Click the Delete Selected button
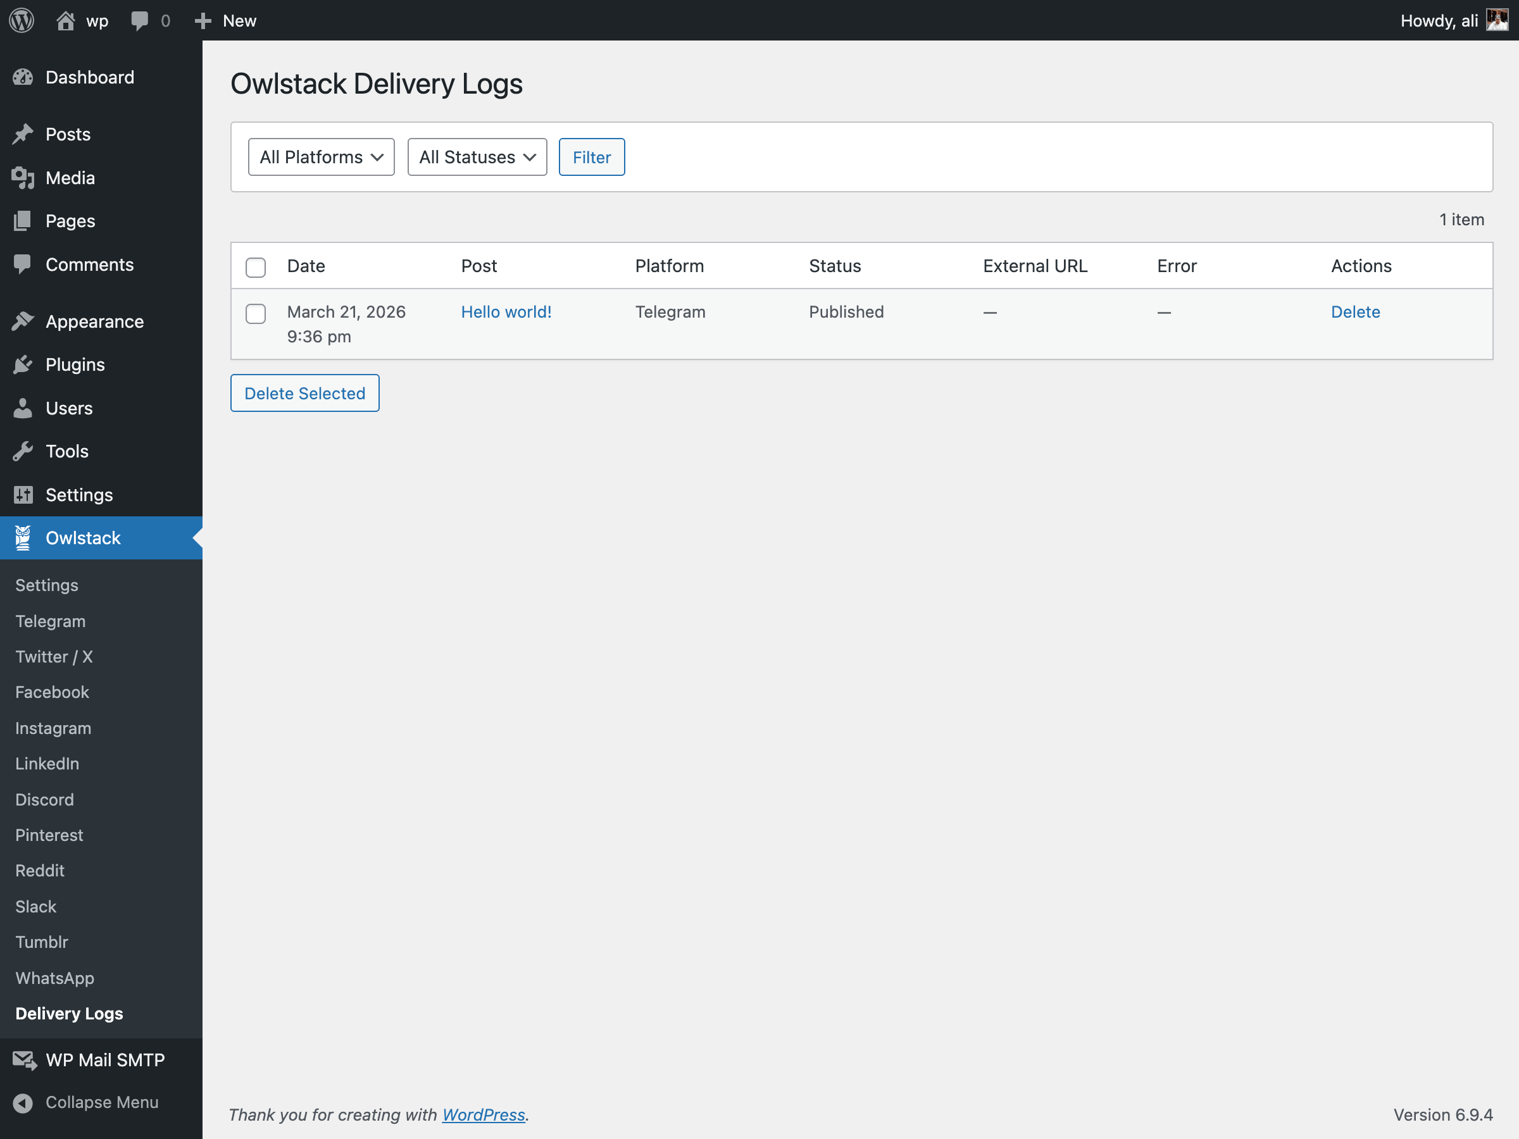Viewport: 1519px width, 1139px height. click(x=304, y=394)
